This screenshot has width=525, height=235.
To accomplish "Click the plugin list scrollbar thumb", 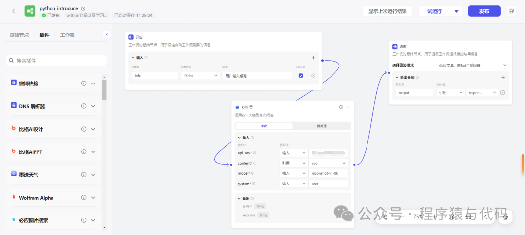I will 104,90.
